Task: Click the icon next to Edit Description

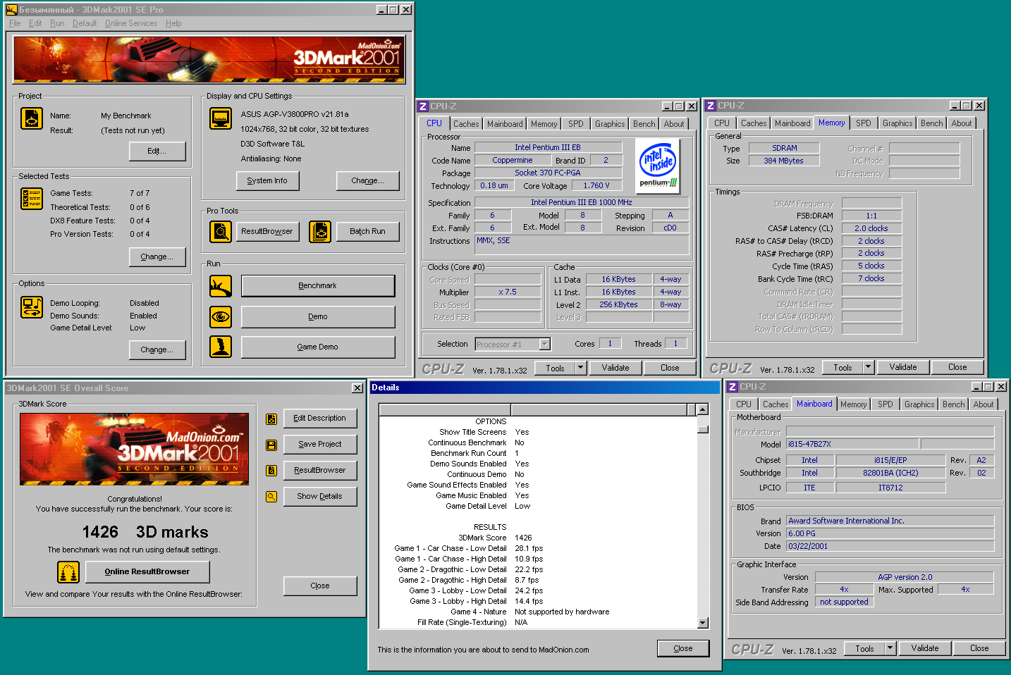Action: coord(271,419)
